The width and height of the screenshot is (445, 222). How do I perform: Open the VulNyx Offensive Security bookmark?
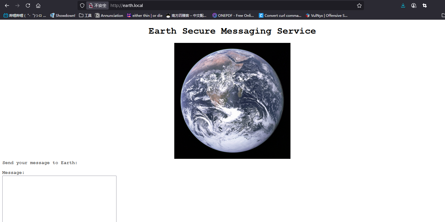326,15
